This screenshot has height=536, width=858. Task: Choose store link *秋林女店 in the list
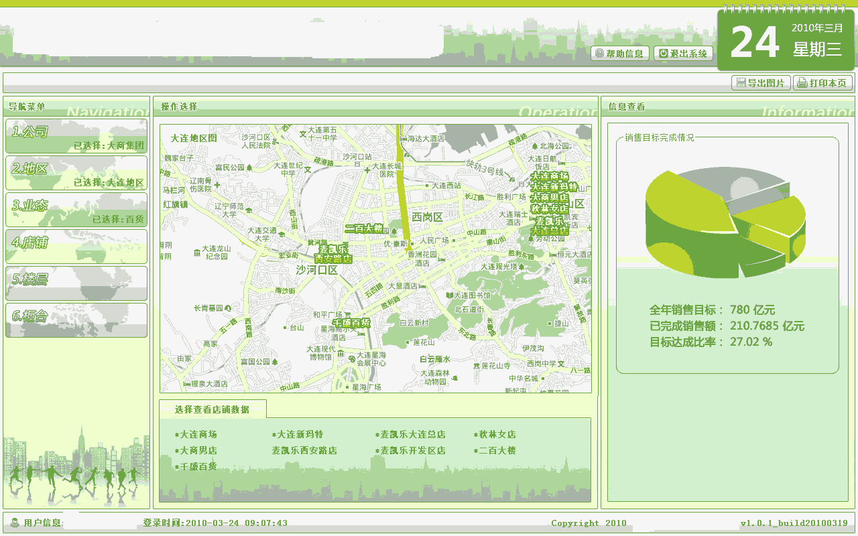(495, 435)
